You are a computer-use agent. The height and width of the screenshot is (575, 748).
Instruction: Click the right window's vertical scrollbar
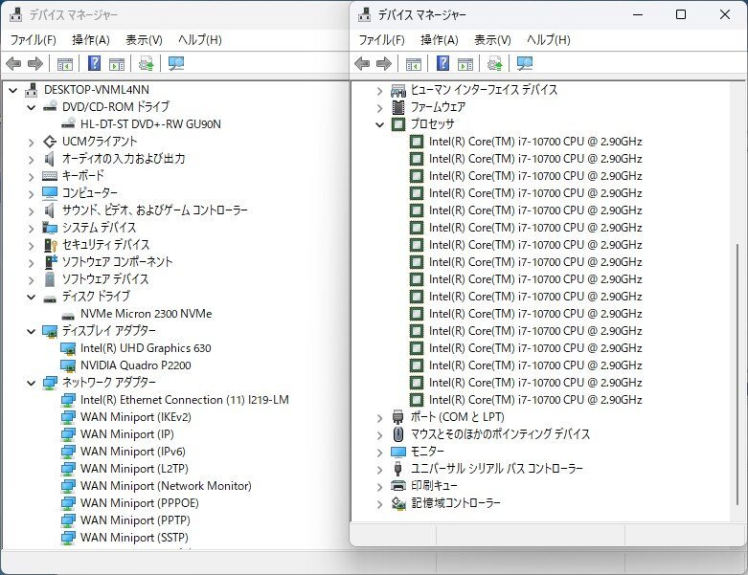[x=737, y=316]
